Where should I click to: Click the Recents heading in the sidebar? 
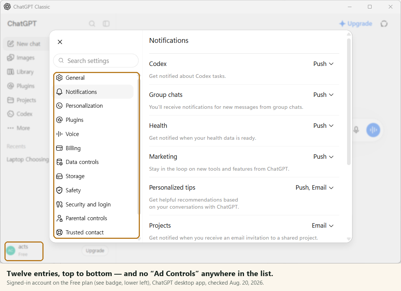16,146
